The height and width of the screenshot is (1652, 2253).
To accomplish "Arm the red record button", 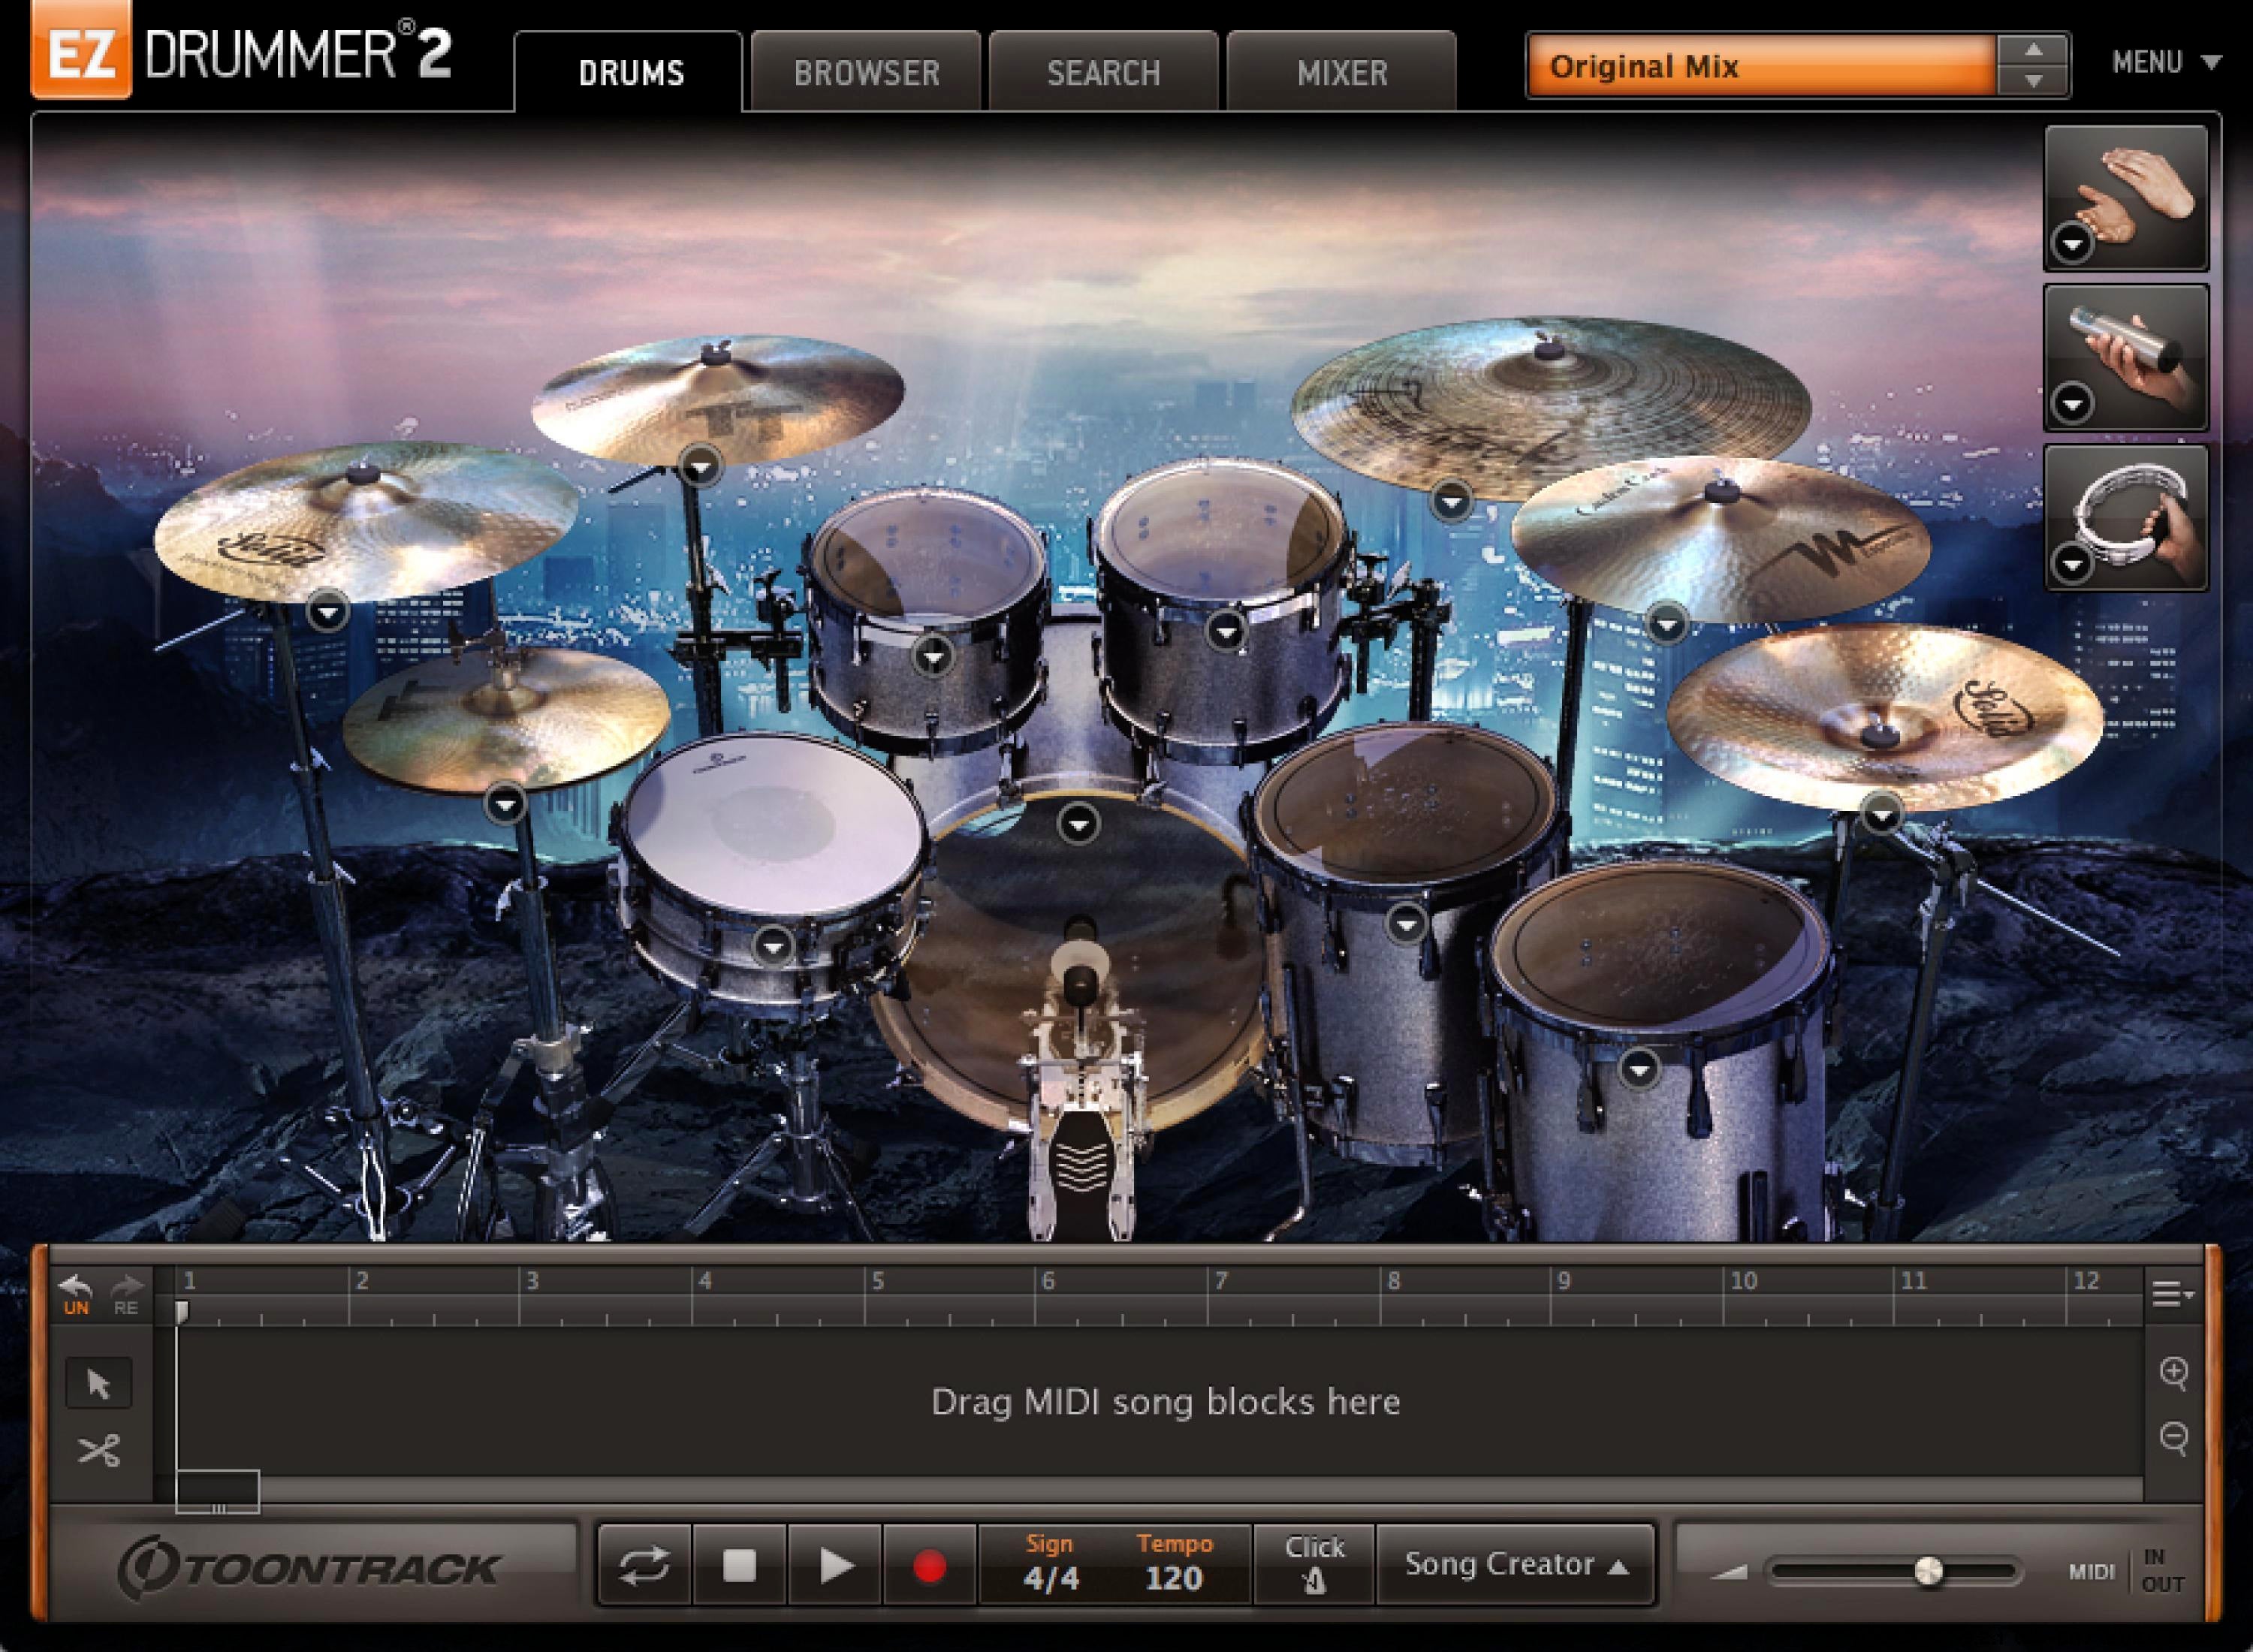I will click(x=929, y=1565).
